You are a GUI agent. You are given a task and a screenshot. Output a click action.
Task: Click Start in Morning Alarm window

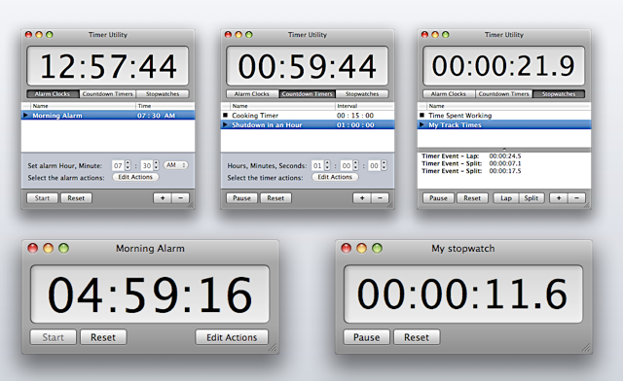pyautogui.click(x=53, y=337)
